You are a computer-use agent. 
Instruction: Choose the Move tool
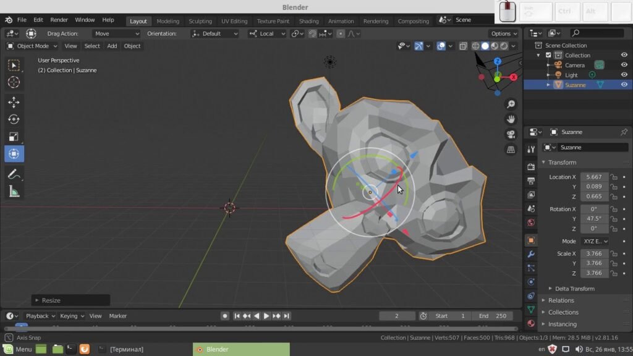coord(14,102)
